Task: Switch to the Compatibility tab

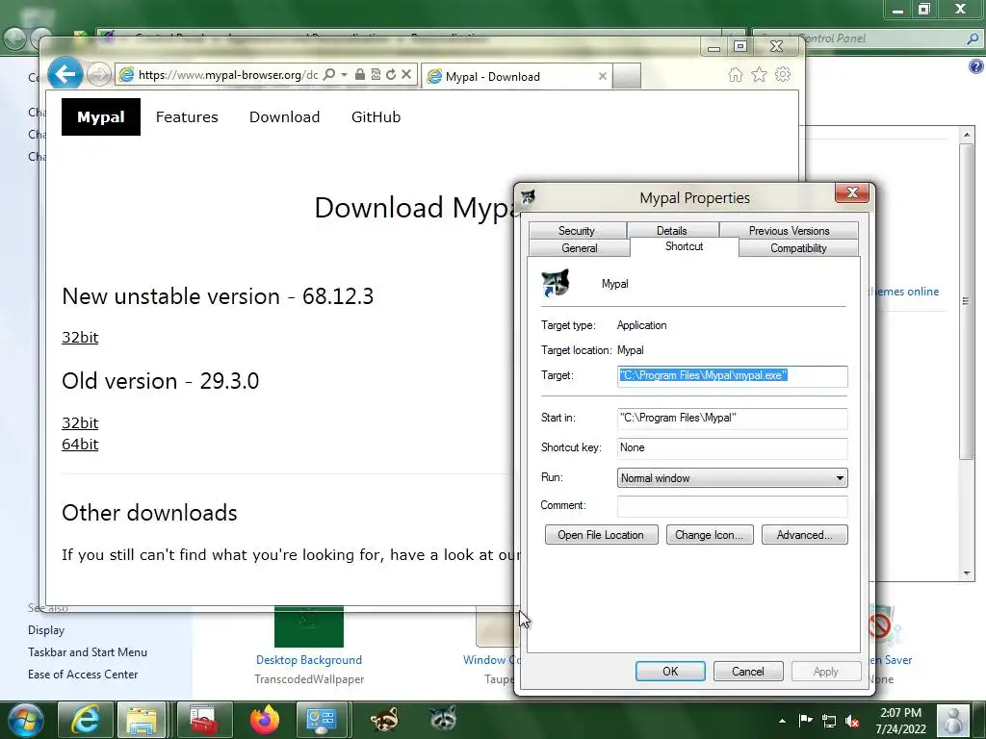Action: point(798,248)
